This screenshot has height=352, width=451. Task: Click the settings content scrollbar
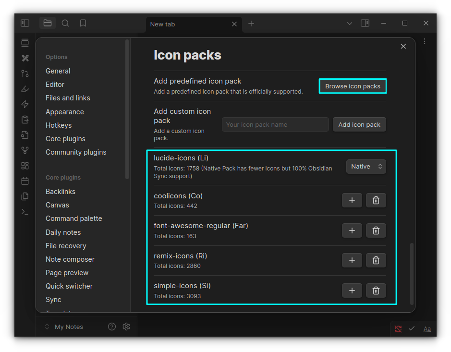[x=412, y=274]
